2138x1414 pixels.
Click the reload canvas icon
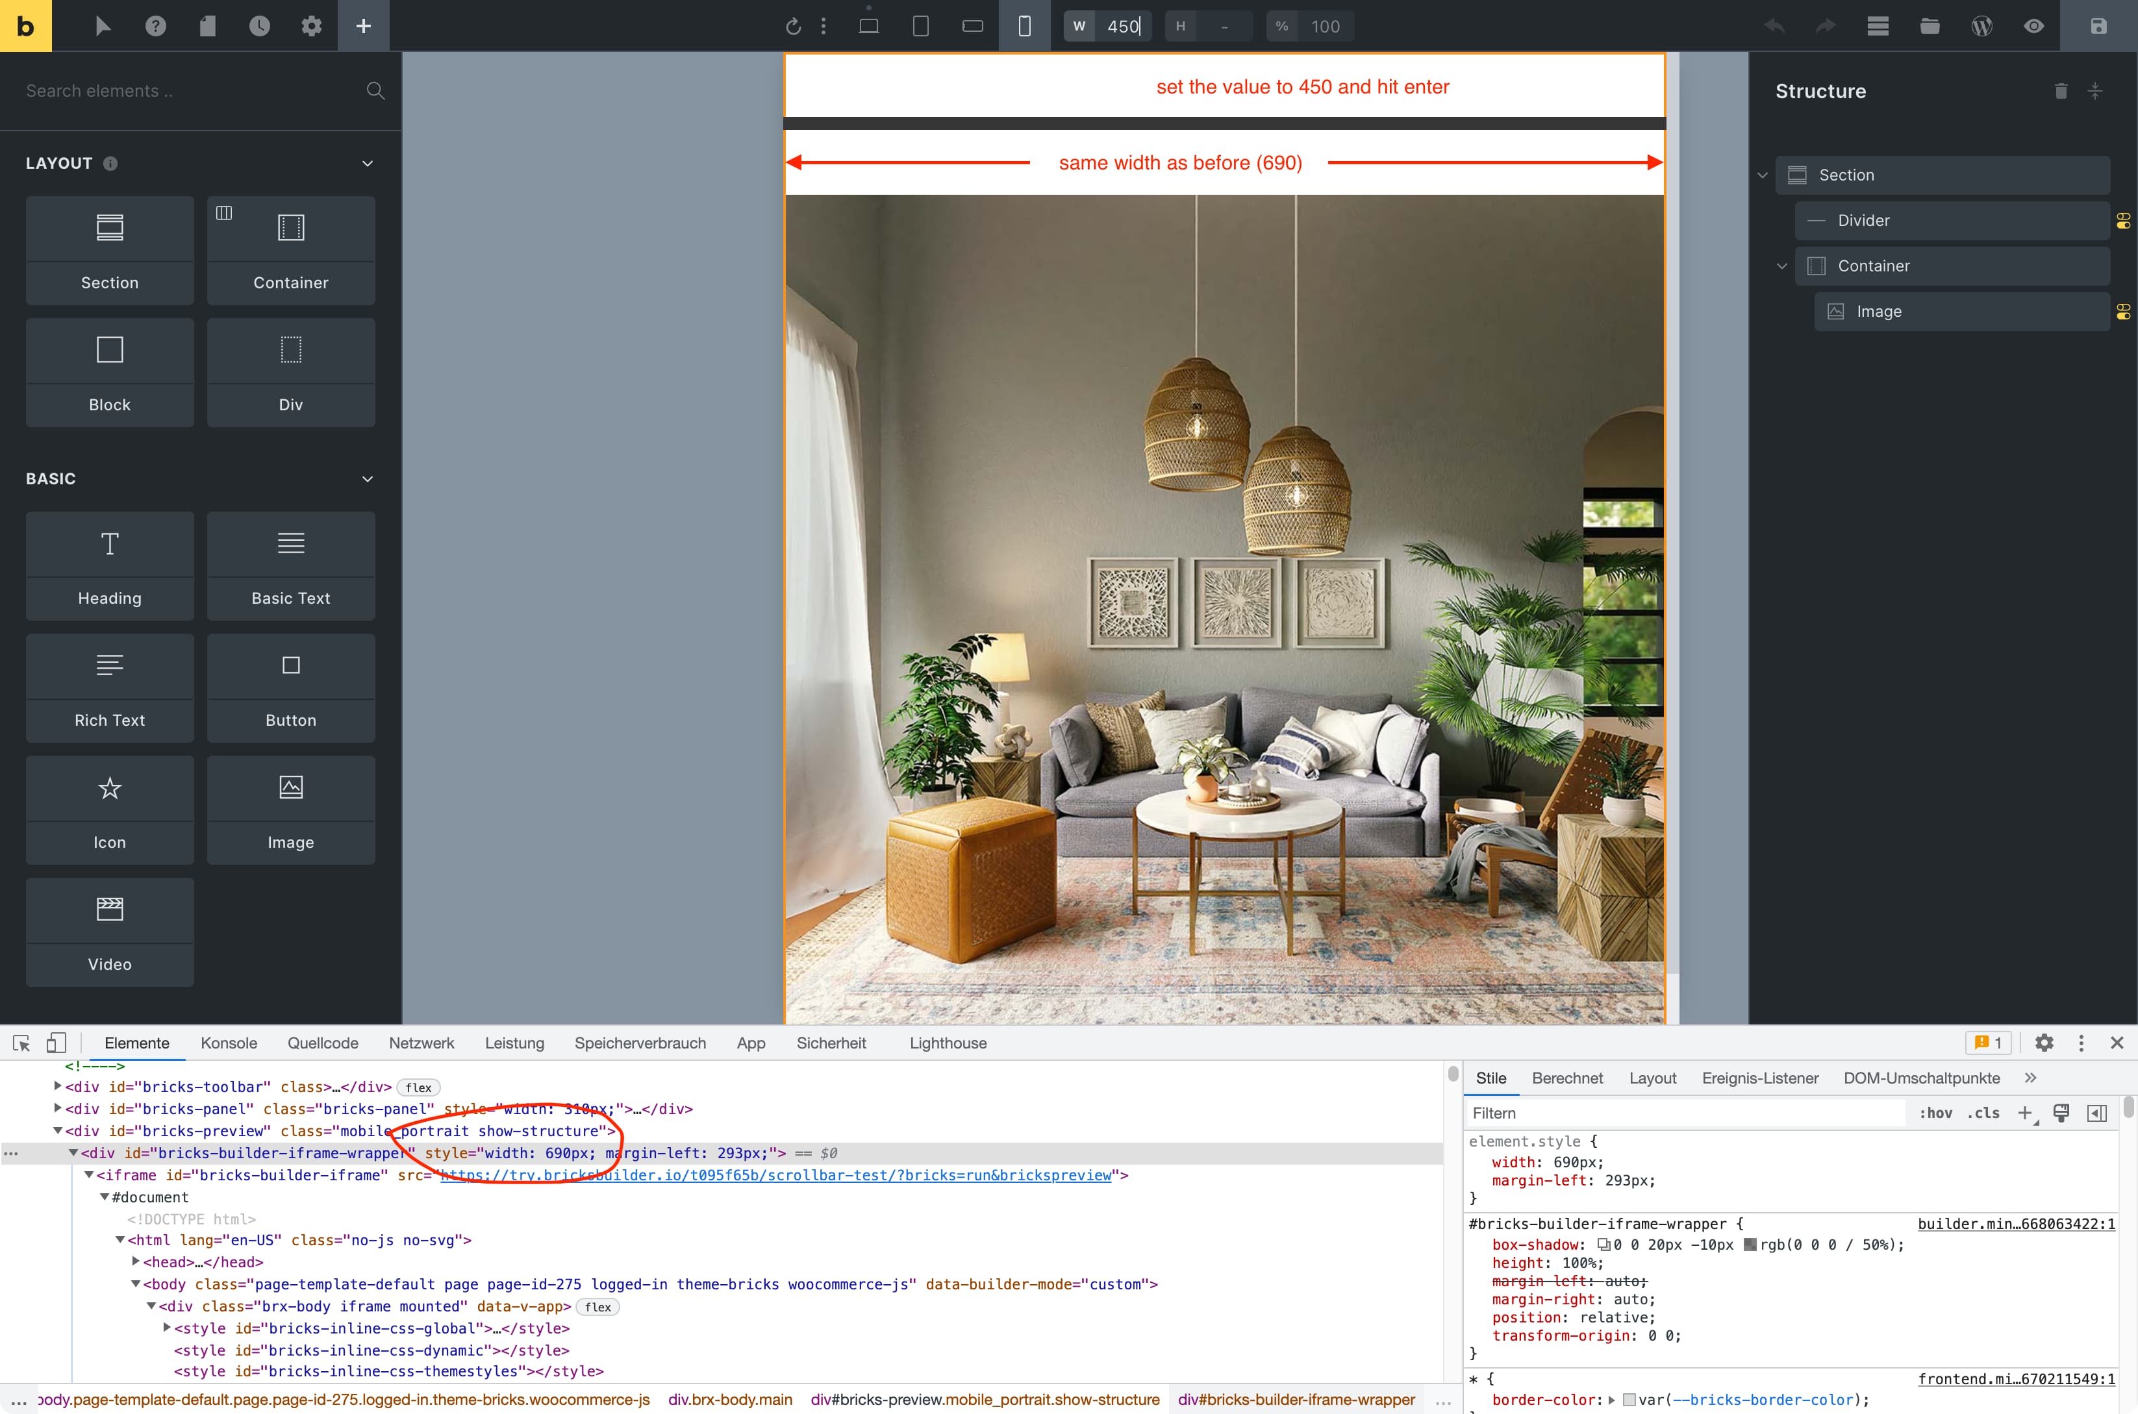793,26
